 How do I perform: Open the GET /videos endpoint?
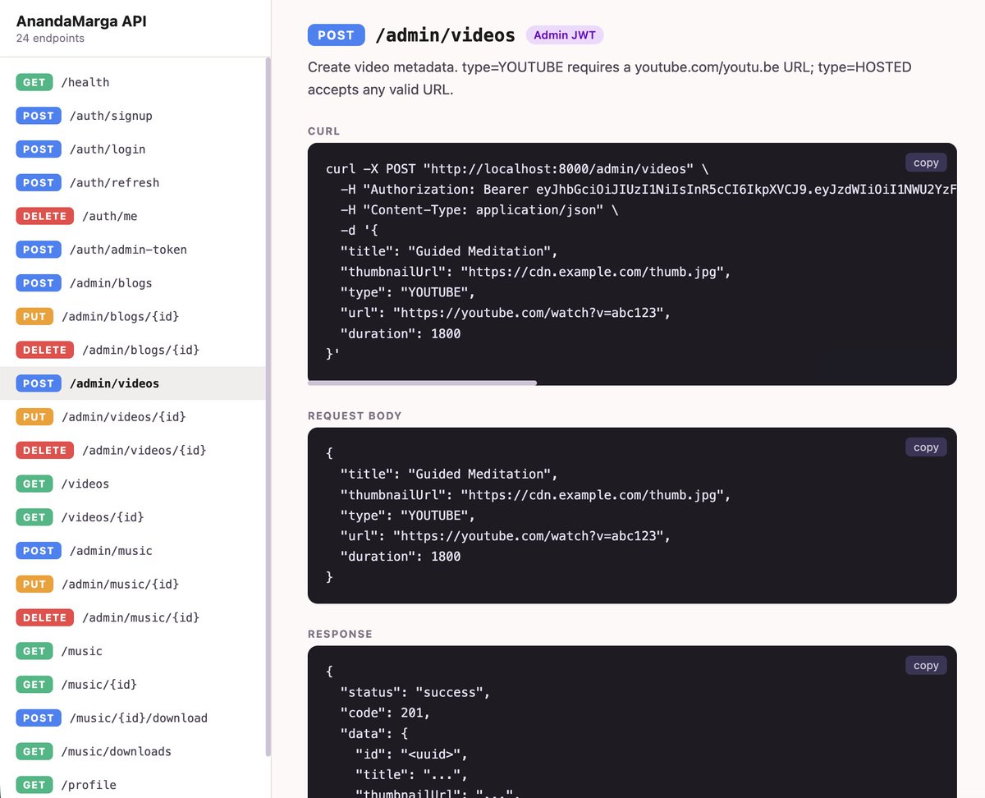(132, 484)
